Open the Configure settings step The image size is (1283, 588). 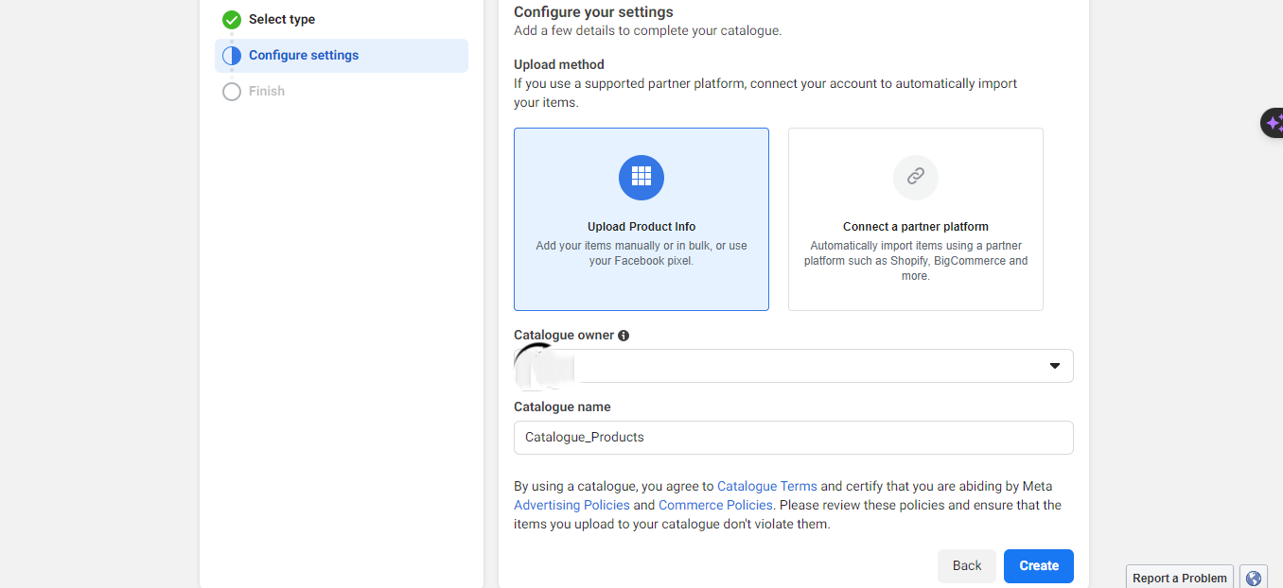coord(304,56)
